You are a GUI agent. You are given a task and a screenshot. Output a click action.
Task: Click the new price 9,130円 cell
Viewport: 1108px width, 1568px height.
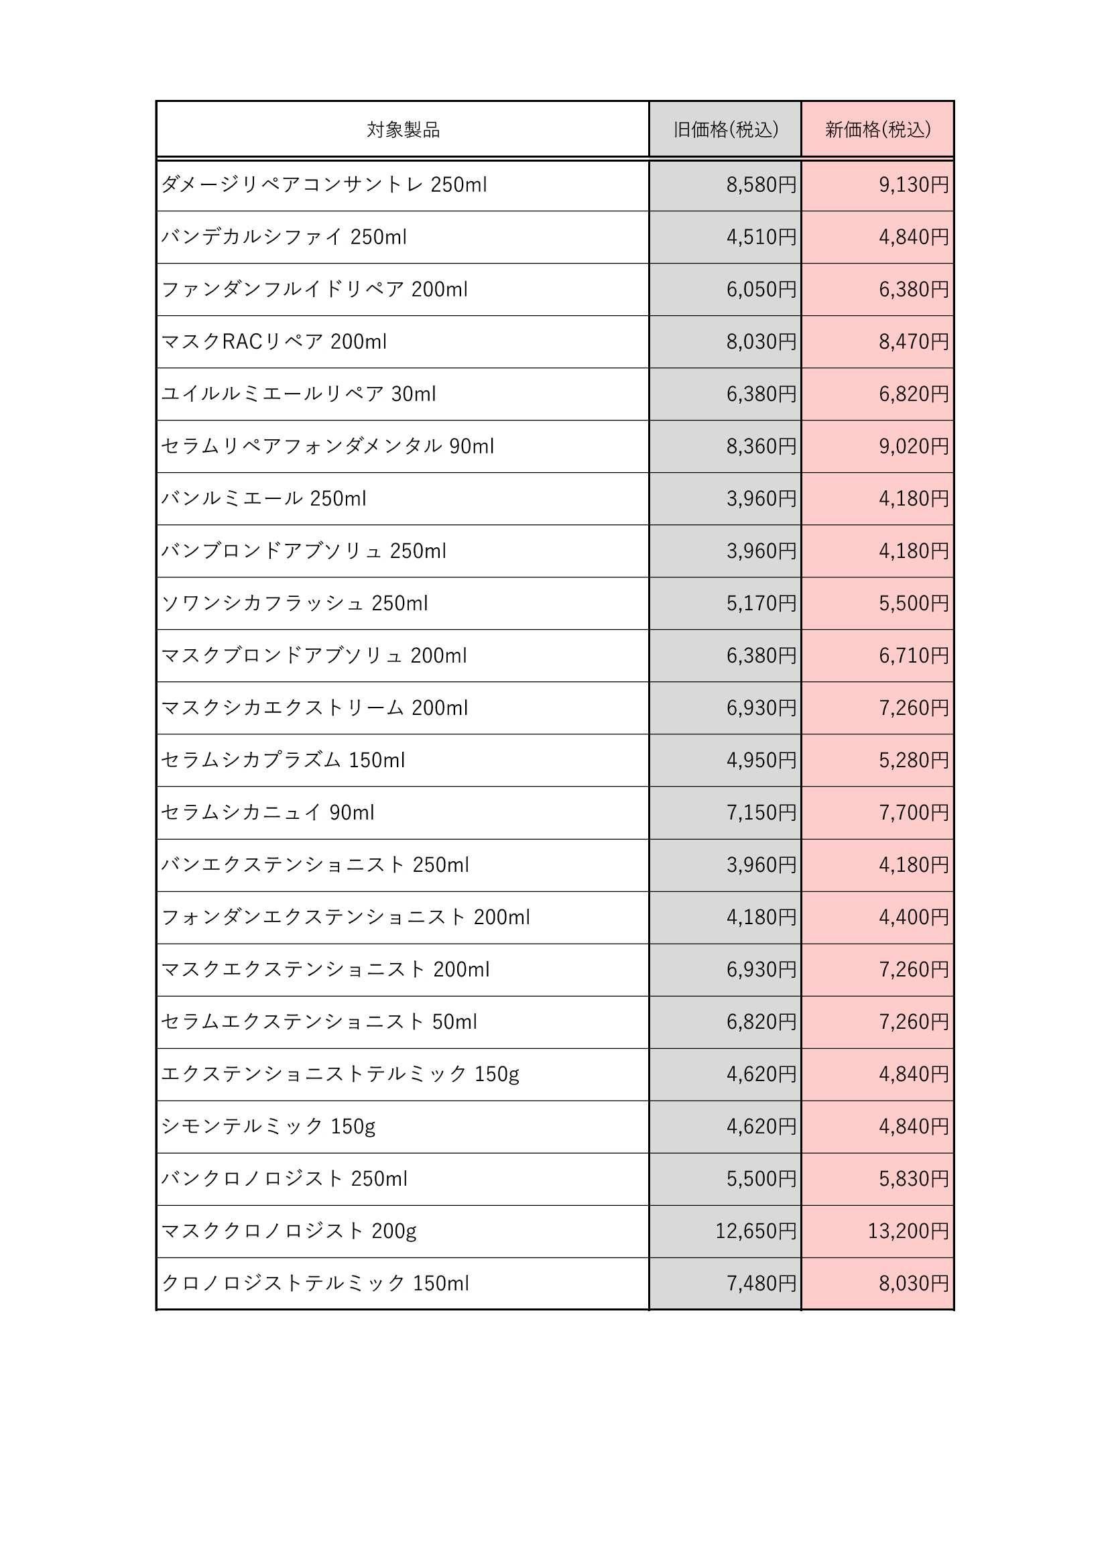[877, 185]
